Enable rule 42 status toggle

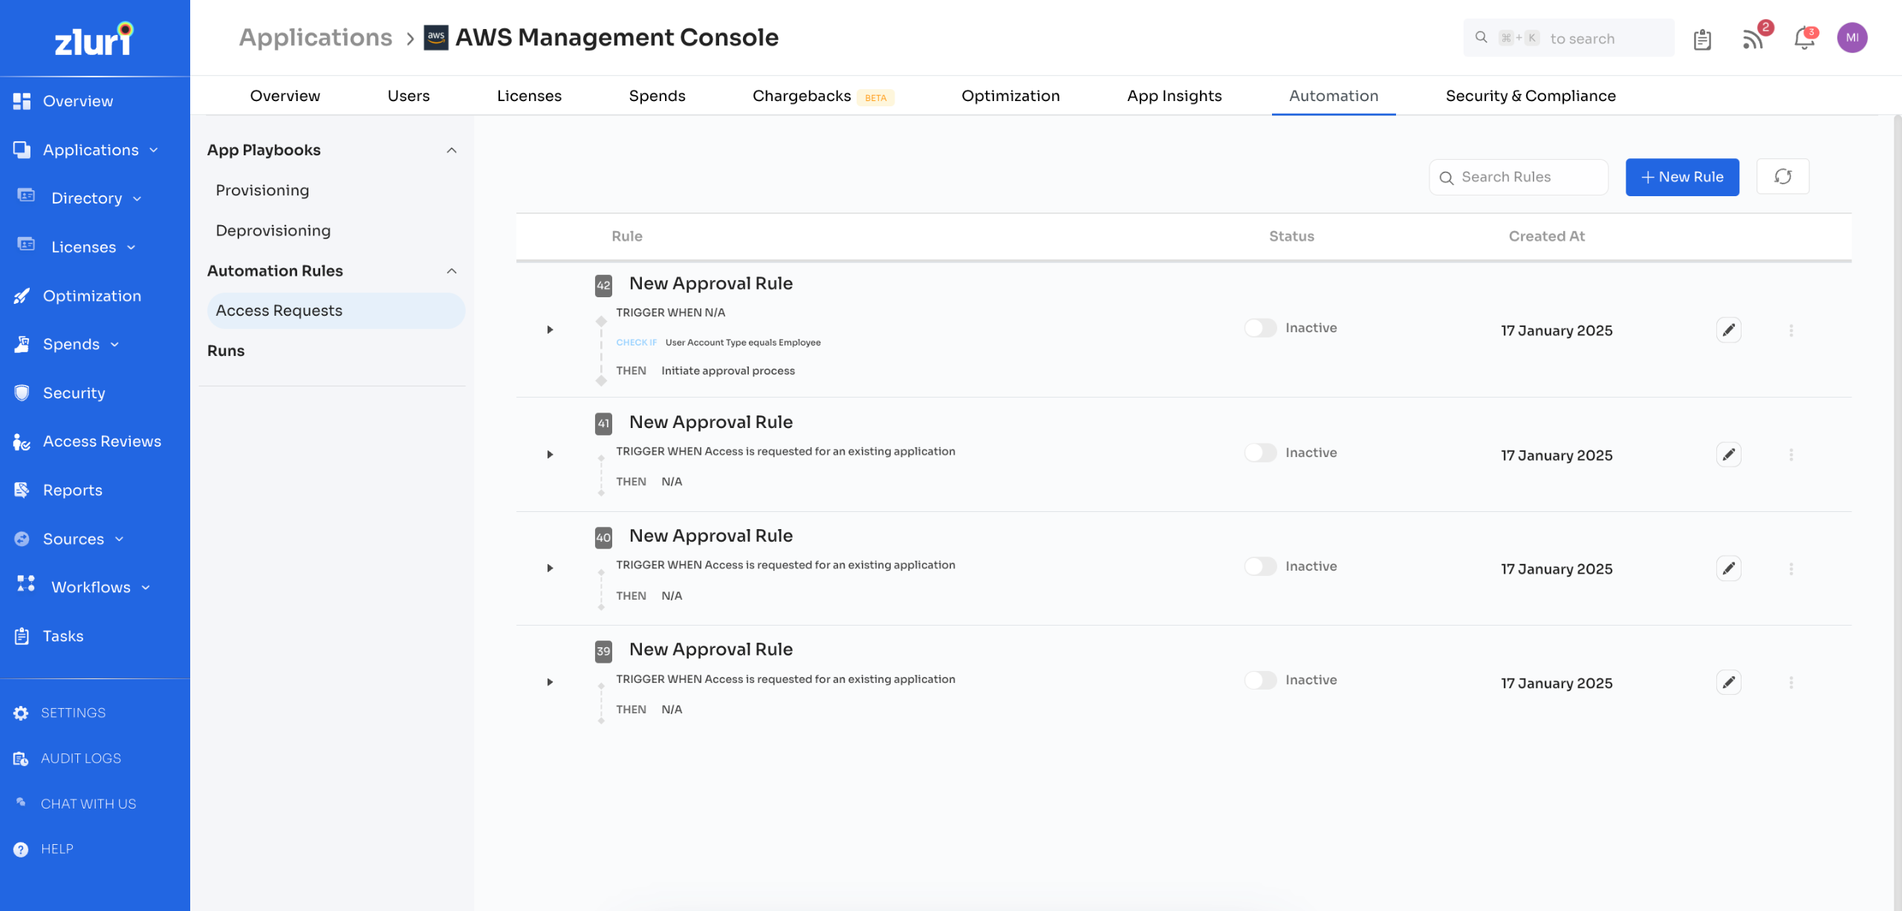[1260, 328]
